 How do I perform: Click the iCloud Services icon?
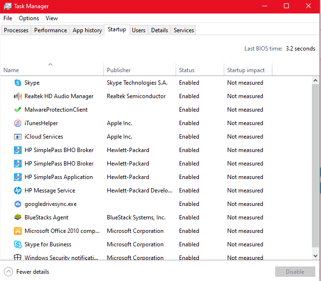(18, 137)
